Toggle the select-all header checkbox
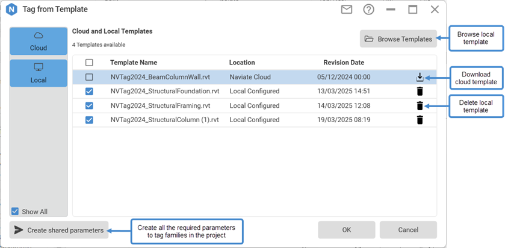 (89, 63)
